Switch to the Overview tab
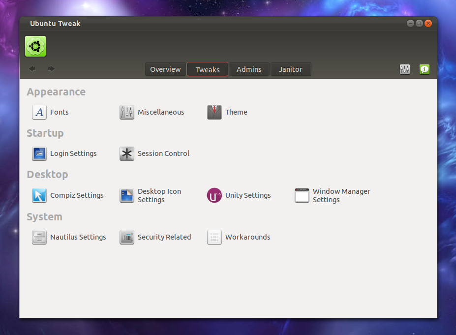 click(x=165, y=69)
